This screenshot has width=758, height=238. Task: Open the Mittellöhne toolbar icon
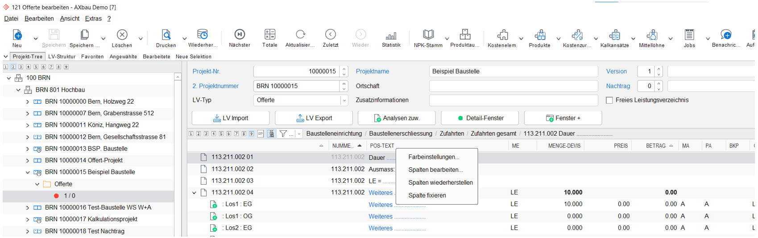pos(652,35)
